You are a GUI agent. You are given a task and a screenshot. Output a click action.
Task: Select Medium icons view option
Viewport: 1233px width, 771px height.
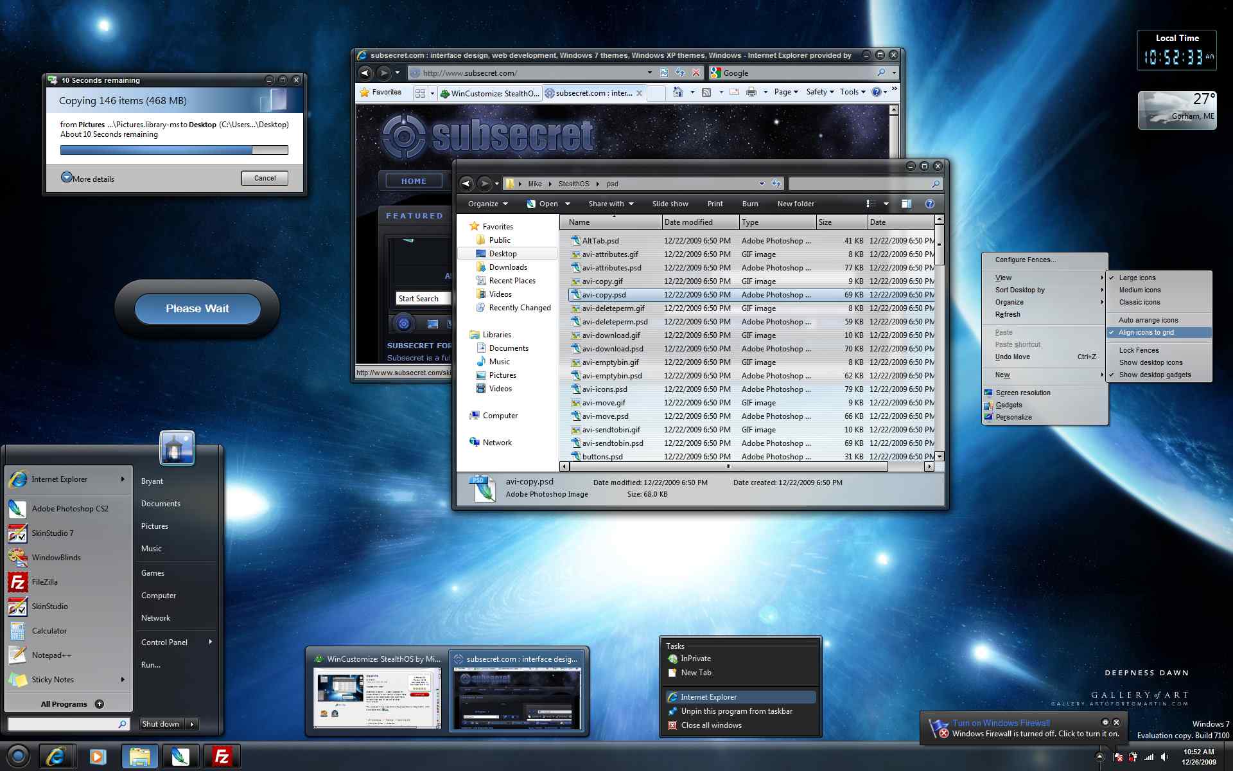[1159, 290]
